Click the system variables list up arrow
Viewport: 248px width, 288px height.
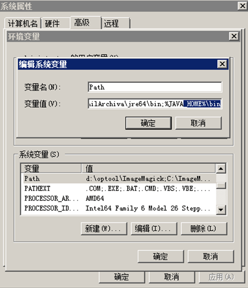coord(221,168)
